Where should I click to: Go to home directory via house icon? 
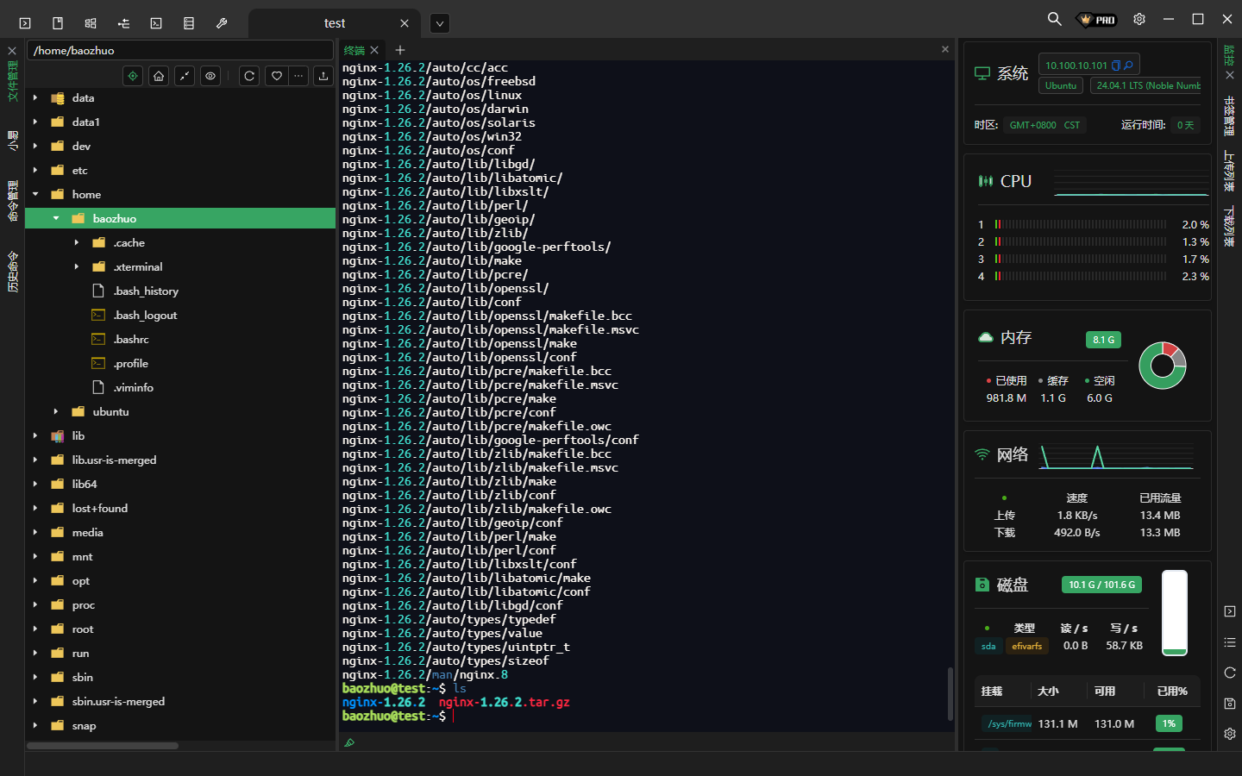(159, 76)
